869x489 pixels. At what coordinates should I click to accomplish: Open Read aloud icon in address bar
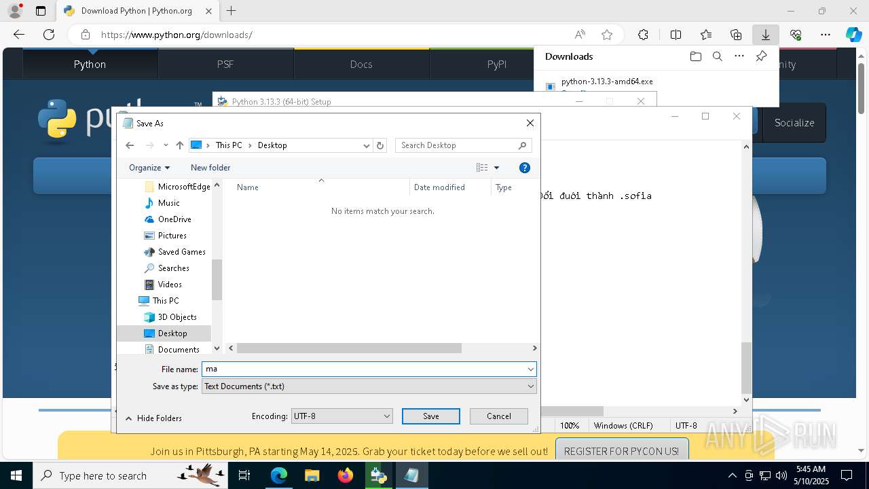tap(580, 35)
